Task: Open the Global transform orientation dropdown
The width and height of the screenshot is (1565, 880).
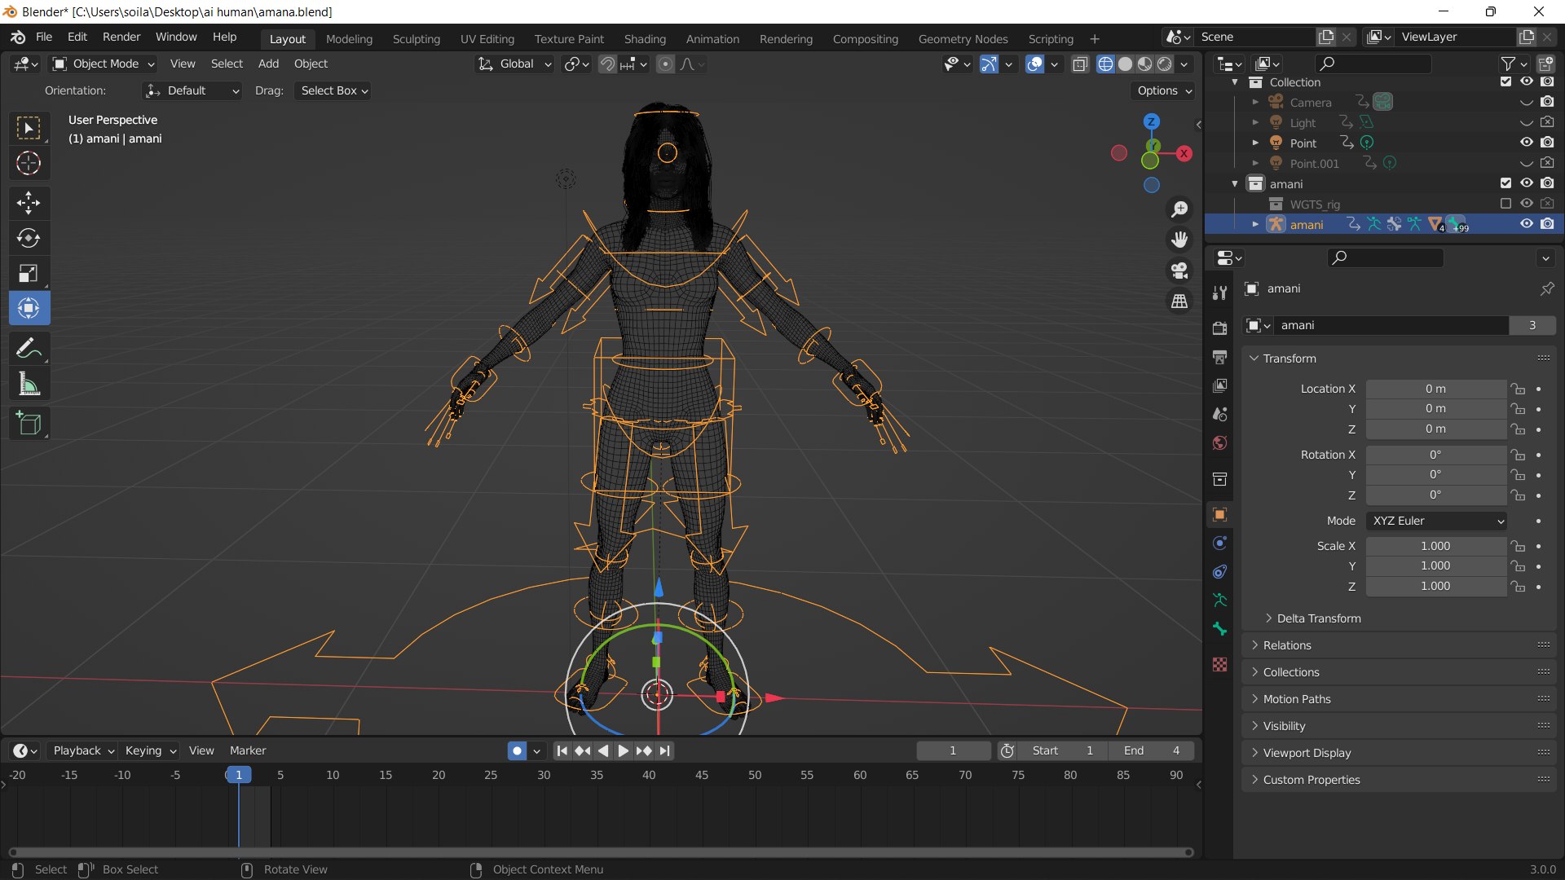Action: click(x=515, y=64)
